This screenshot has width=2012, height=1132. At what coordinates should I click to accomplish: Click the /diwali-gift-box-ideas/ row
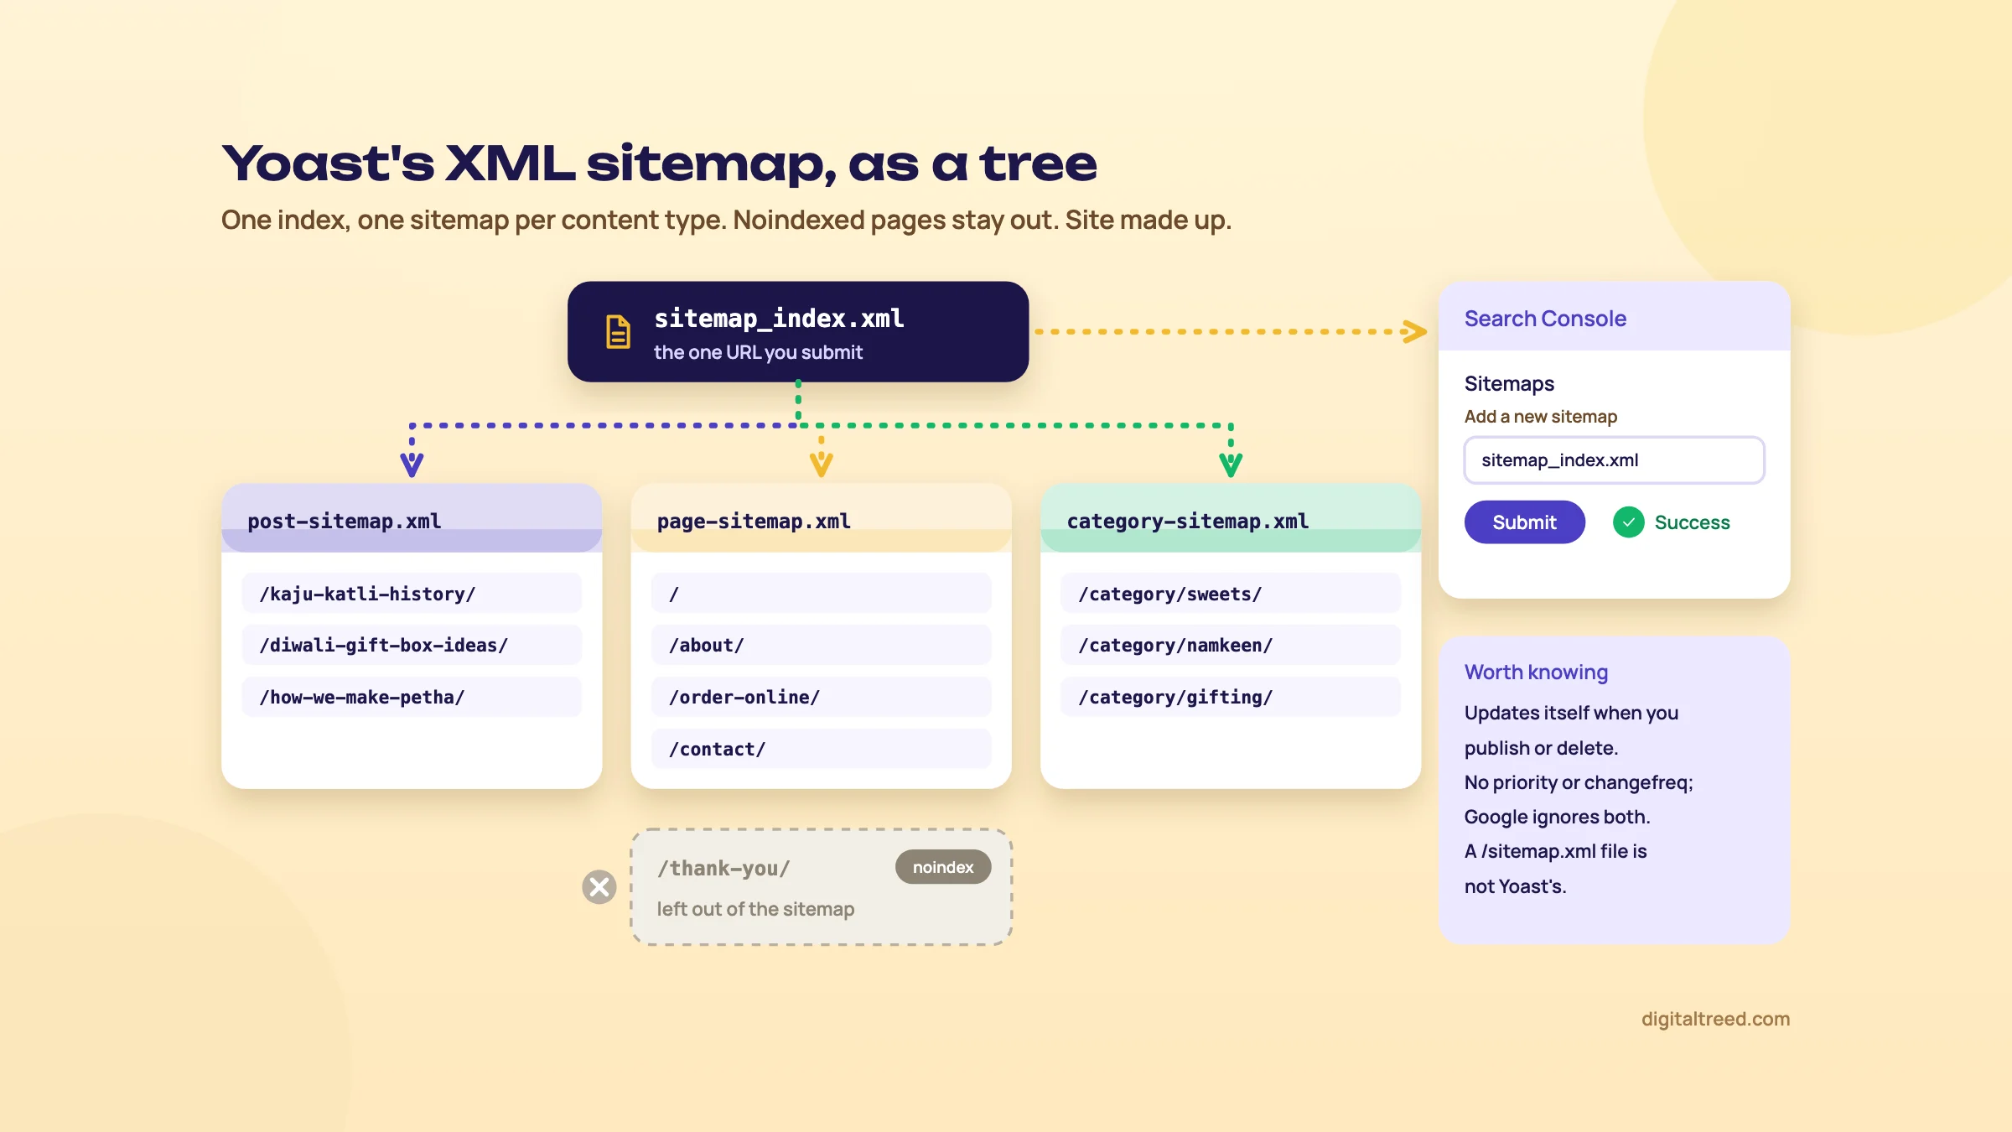coord(412,646)
